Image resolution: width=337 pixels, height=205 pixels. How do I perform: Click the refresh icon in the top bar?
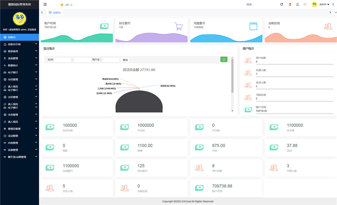pos(282,4)
